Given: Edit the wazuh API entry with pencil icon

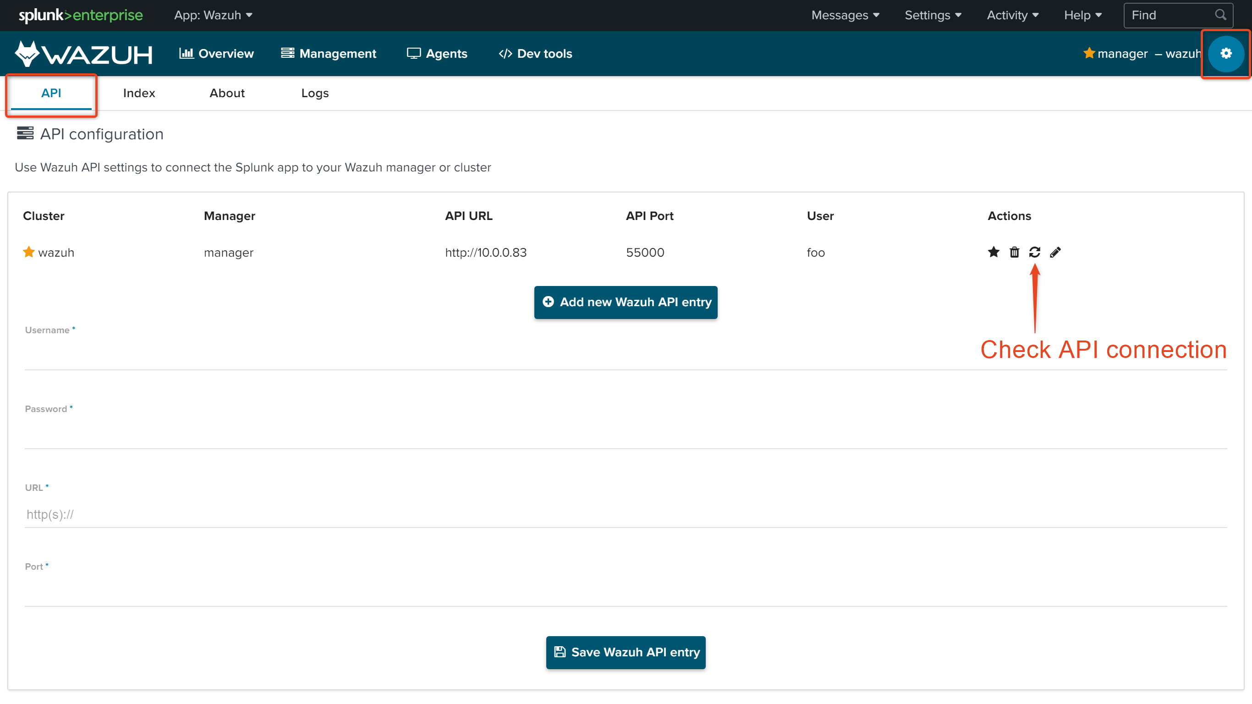Looking at the screenshot, I should pyautogui.click(x=1054, y=252).
